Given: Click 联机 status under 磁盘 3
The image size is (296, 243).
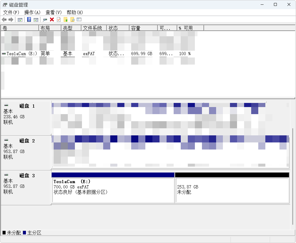Looking at the screenshot, I should pos(8,192).
